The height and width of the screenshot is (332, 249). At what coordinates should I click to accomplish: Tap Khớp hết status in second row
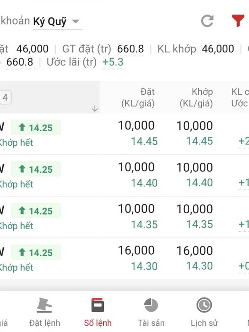(16, 184)
